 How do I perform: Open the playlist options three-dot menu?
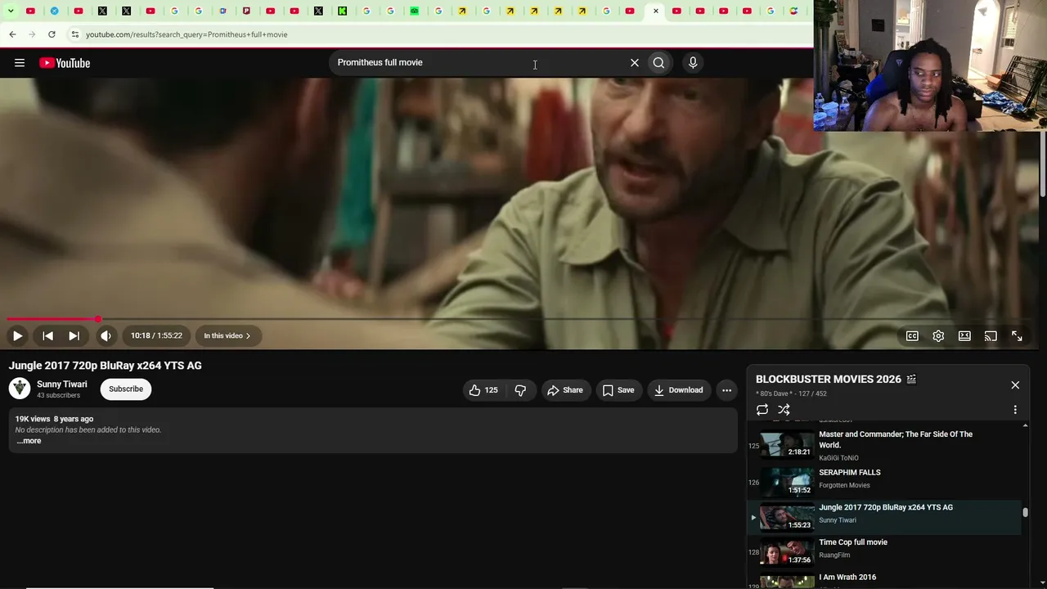[x=1015, y=410]
